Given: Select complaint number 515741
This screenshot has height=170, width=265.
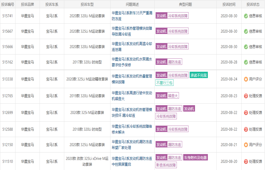Looking at the screenshot, I should [8, 16].
